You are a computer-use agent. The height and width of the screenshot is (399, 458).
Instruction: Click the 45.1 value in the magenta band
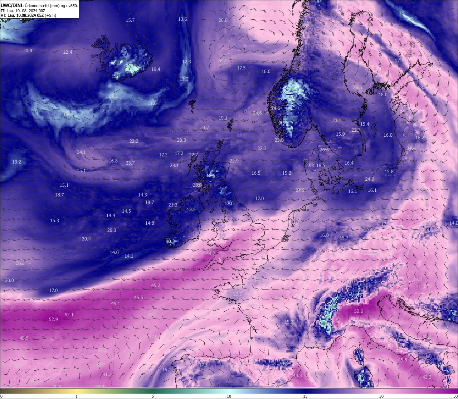point(116,304)
